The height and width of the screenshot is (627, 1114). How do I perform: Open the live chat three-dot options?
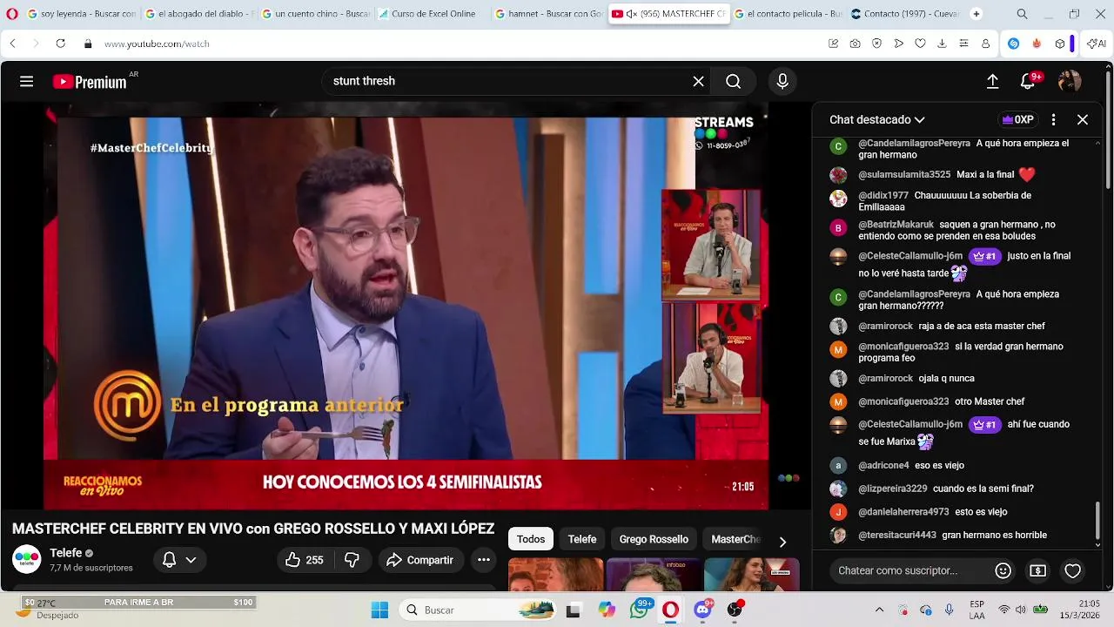(x=1053, y=119)
